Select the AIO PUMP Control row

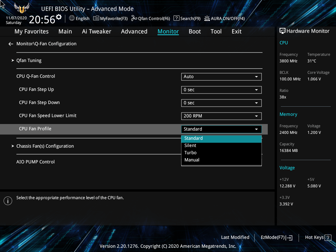tap(35, 162)
